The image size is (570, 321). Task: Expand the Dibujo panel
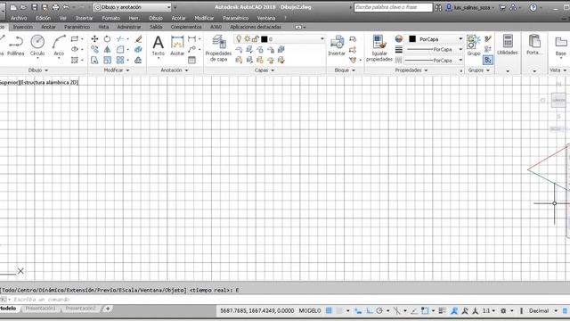(x=37, y=70)
